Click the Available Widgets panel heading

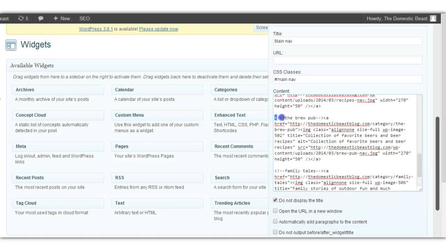pyautogui.click(x=32, y=65)
